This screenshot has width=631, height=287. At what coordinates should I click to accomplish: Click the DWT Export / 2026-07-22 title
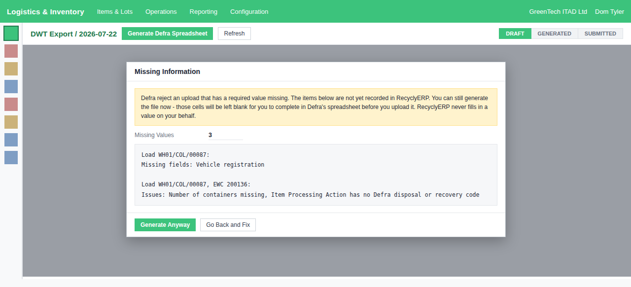tap(74, 34)
